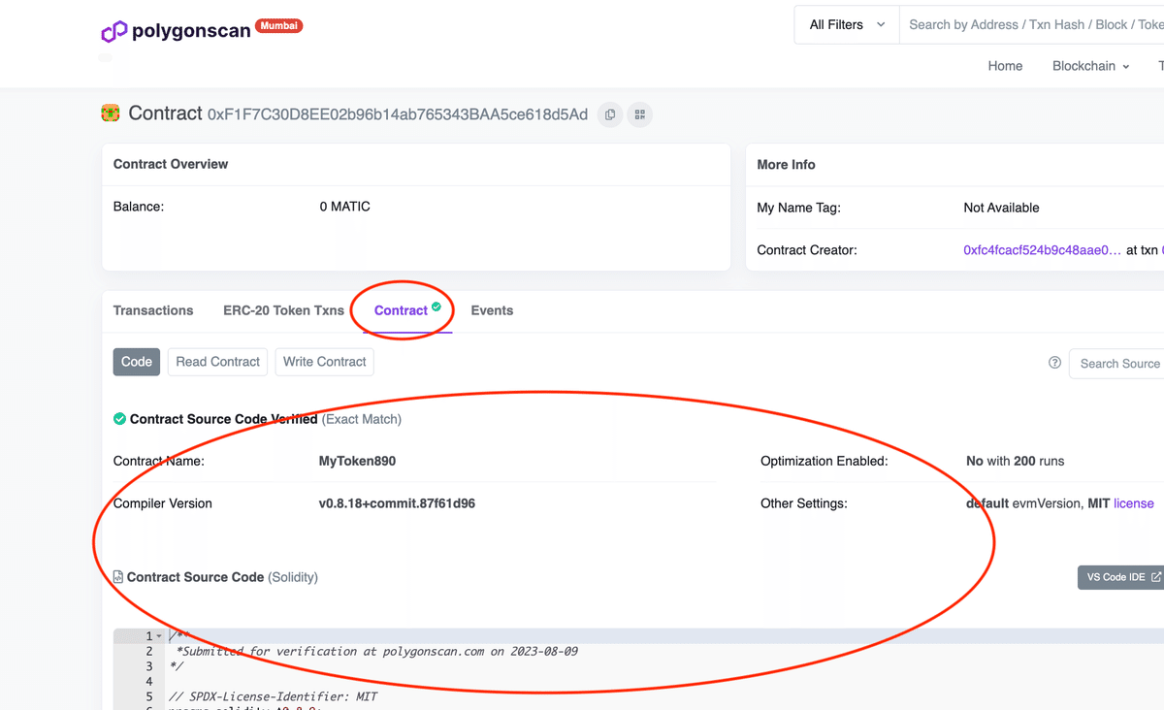This screenshot has height=710, width=1164.
Task: Click the Search Source Code field
Action: tap(1117, 364)
